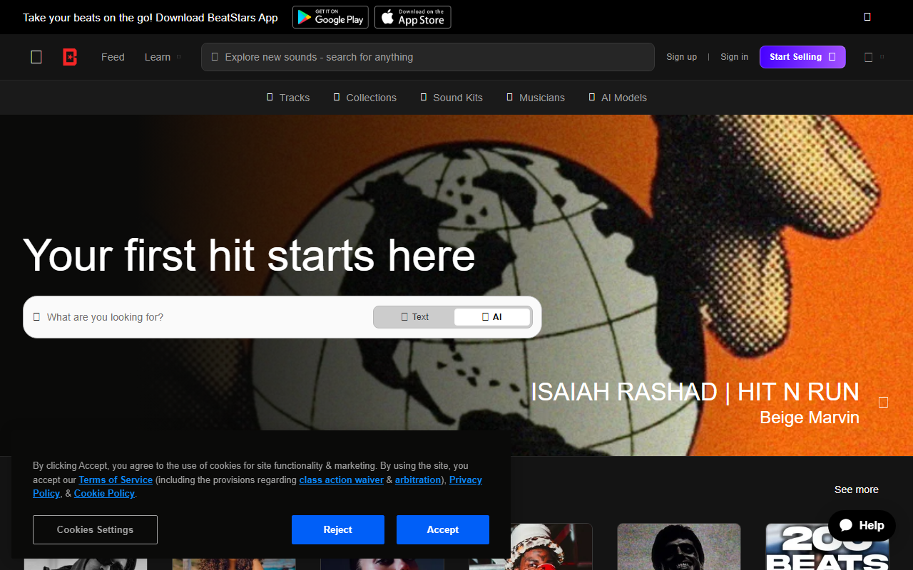This screenshot has width=913, height=570.
Task: Accept cookies
Action: pyautogui.click(x=443, y=530)
